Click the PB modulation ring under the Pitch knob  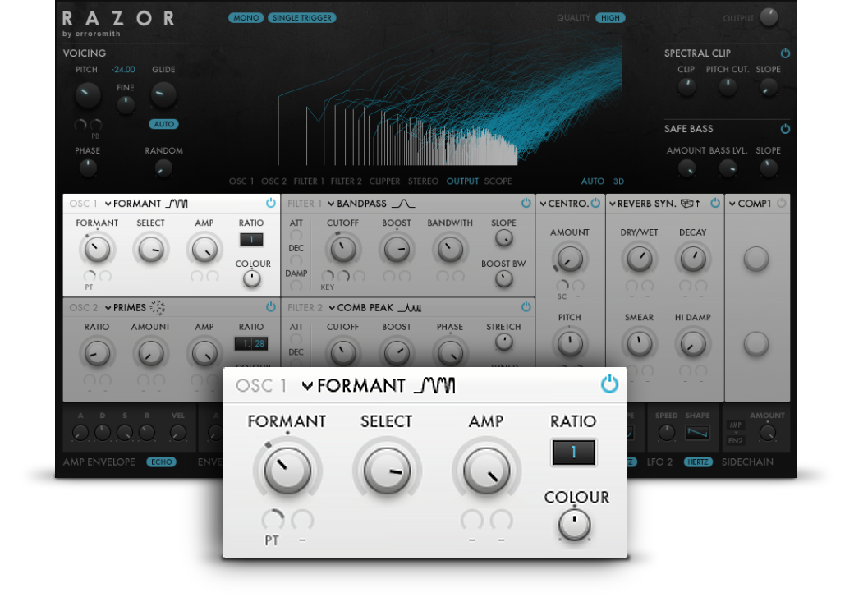pos(96,126)
